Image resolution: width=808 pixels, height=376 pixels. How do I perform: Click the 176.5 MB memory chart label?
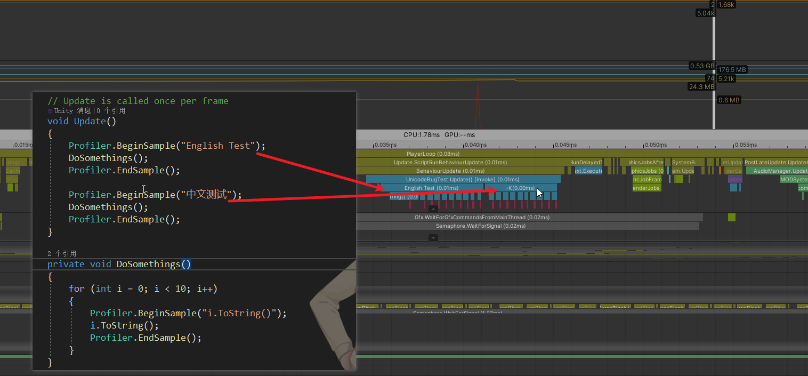pyautogui.click(x=732, y=69)
